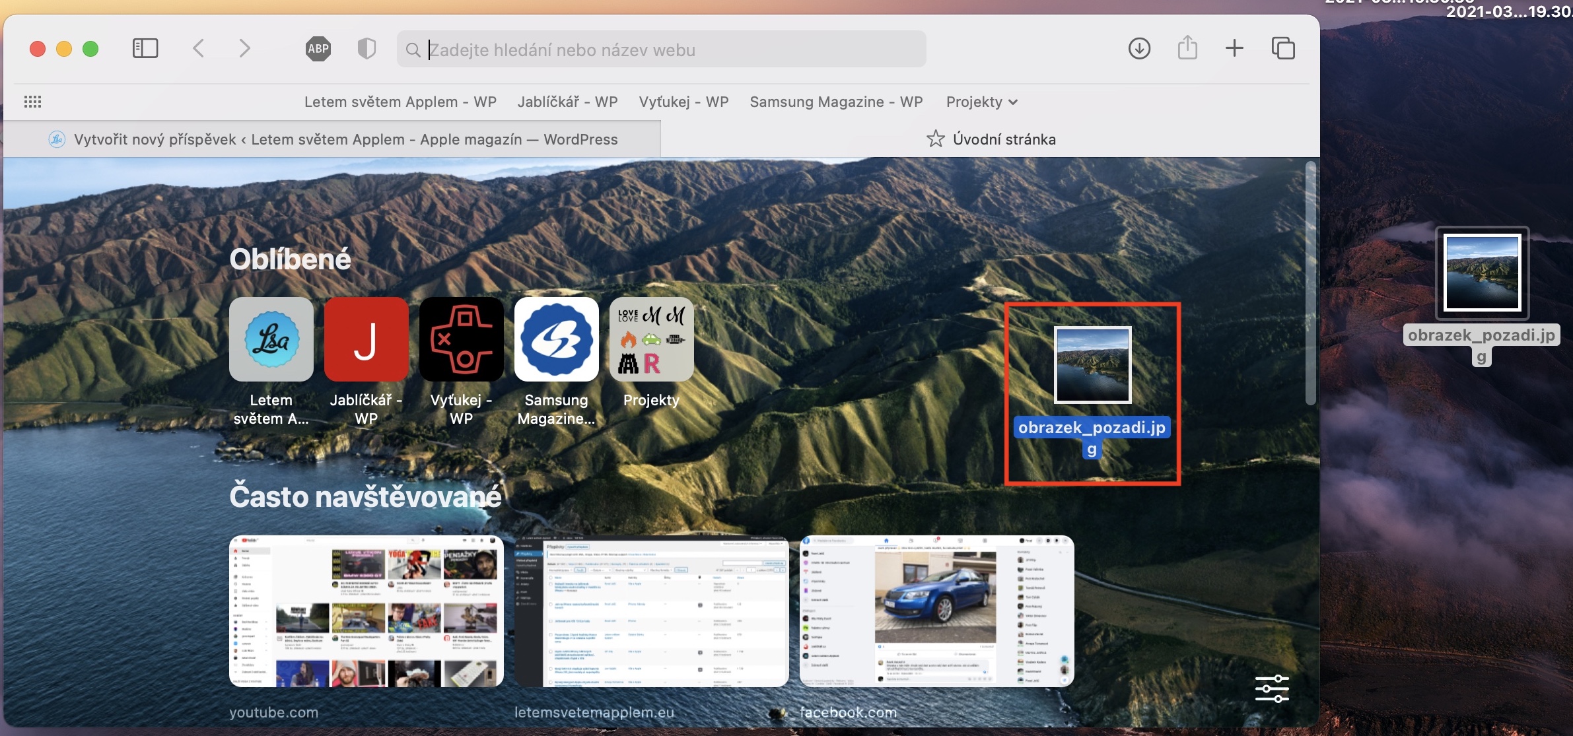Show downloads with the arrow icon
1573x736 pixels.
click(1139, 48)
